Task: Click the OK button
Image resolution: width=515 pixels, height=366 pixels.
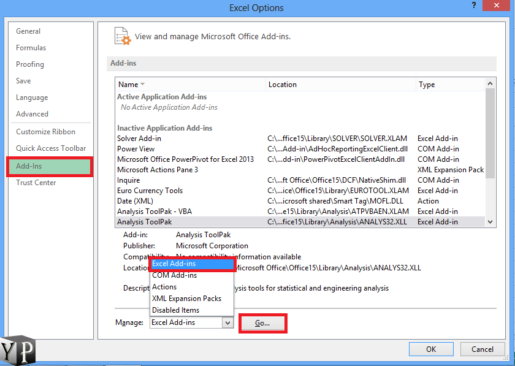Action: click(431, 349)
